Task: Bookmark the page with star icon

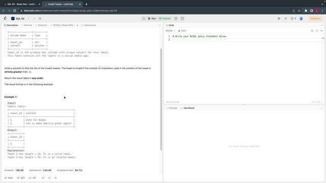Action: point(299,11)
